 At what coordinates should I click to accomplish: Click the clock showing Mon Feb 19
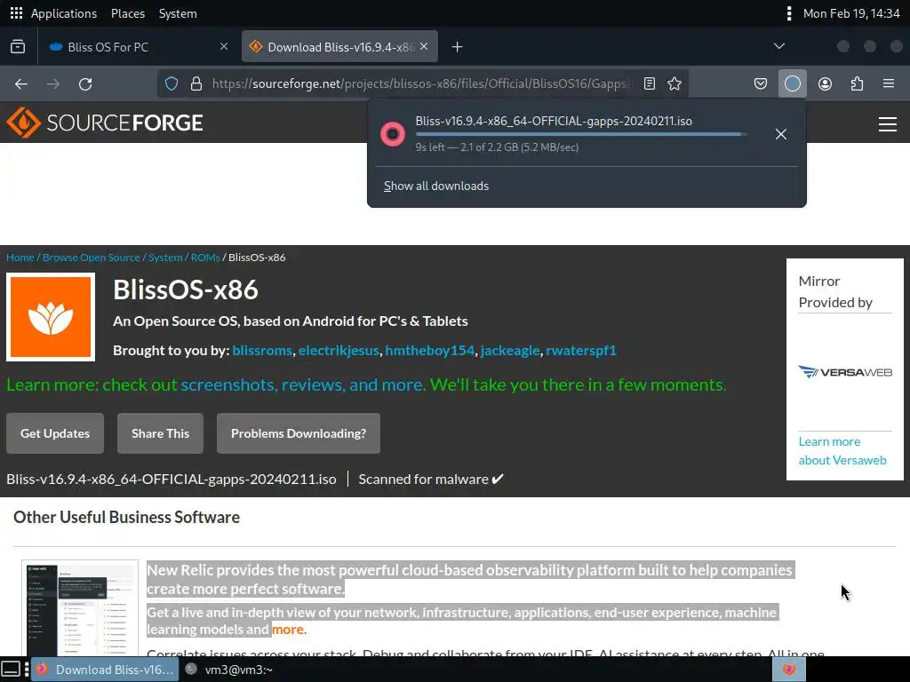point(850,13)
